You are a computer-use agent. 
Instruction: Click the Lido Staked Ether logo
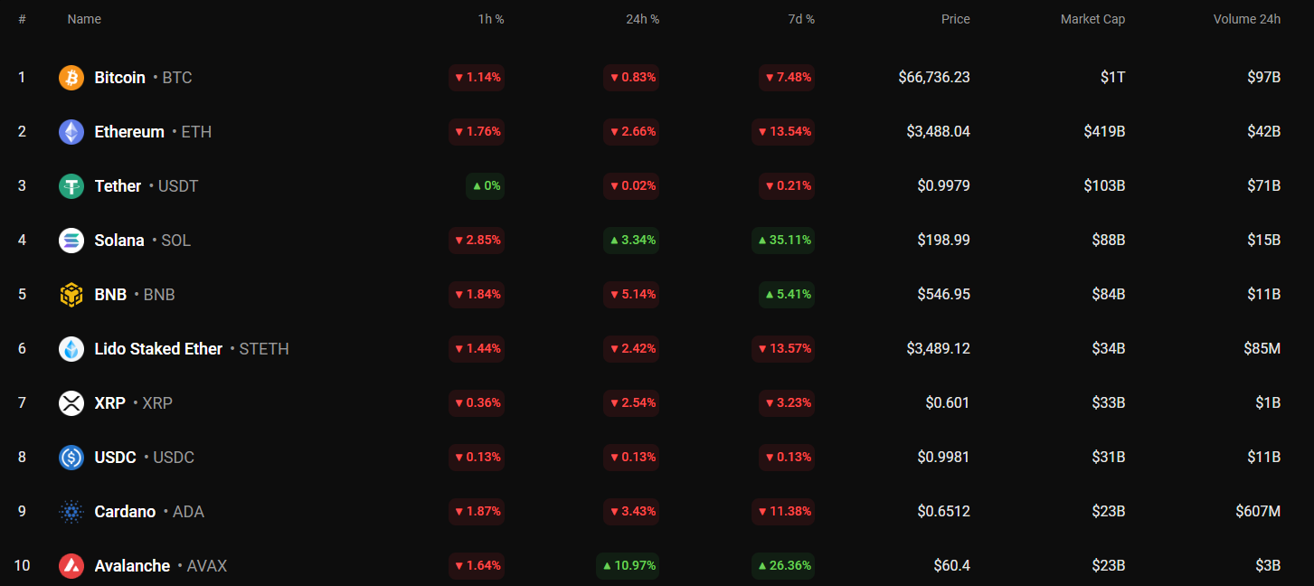point(71,349)
